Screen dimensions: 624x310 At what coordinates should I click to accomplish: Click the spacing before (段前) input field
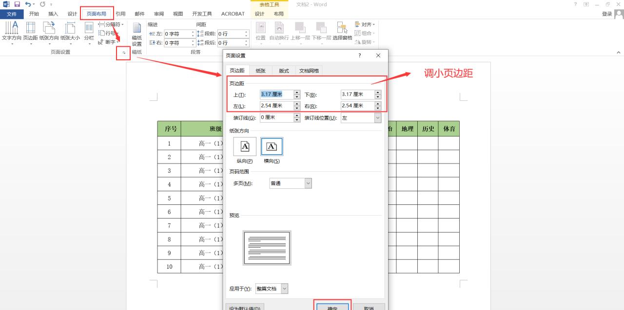pyautogui.click(x=230, y=34)
